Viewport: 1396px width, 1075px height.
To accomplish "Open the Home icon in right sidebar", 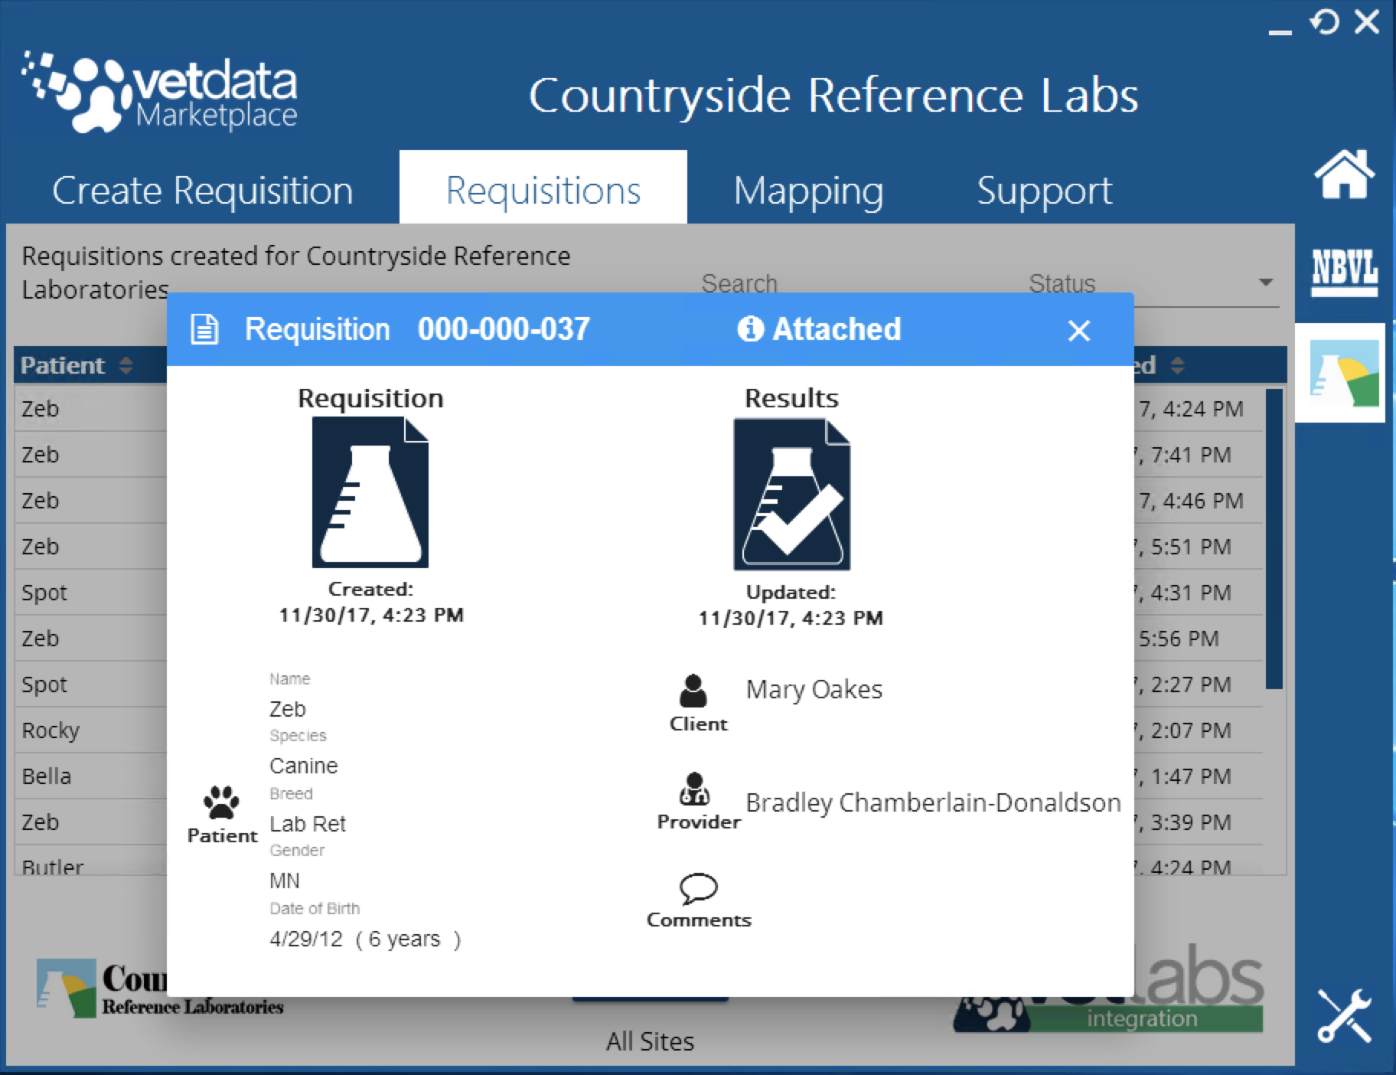I will tap(1344, 175).
